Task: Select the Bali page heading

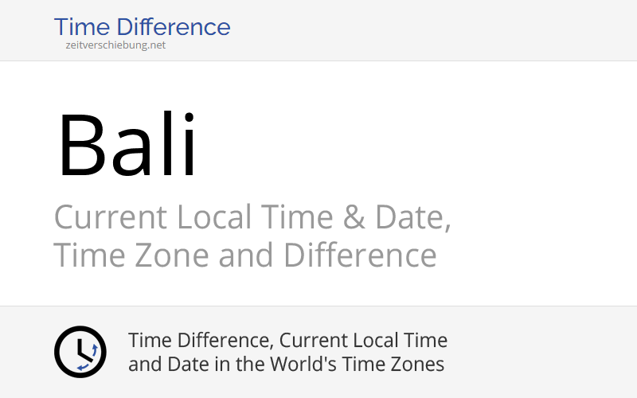Action: click(x=127, y=144)
